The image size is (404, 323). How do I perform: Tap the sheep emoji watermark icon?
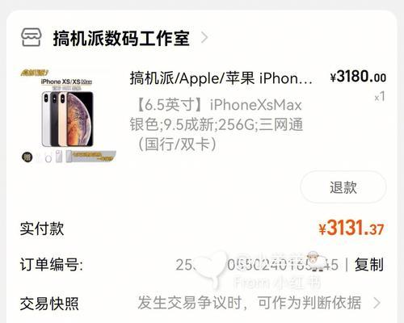(317, 259)
